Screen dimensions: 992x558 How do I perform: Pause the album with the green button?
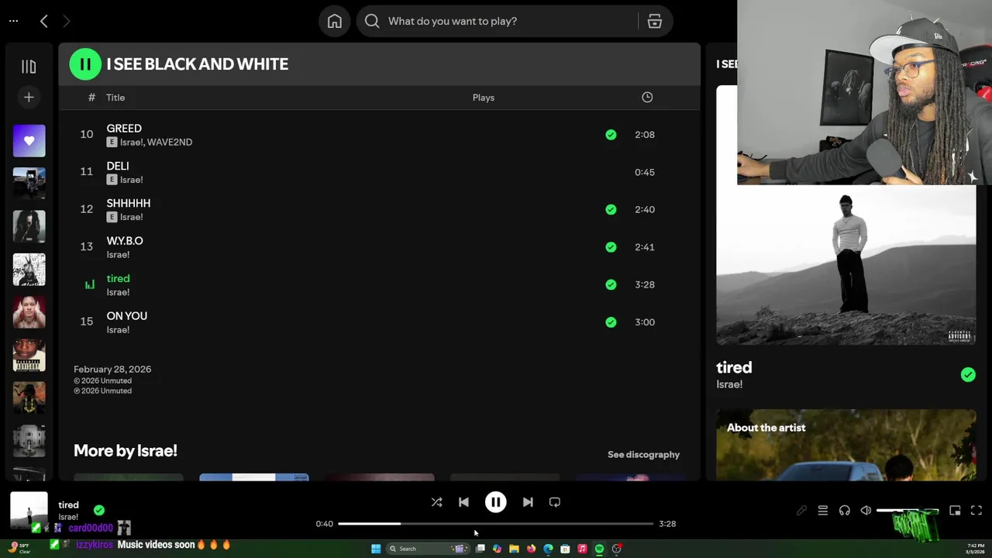85,64
